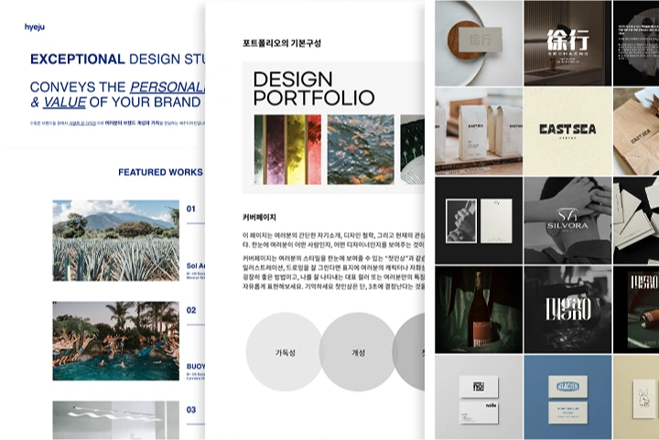Click the EXCEPTIONAL DESIGN headline
The width and height of the screenshot is (659, 440).
pyautogui.click(x=118, y=59)
